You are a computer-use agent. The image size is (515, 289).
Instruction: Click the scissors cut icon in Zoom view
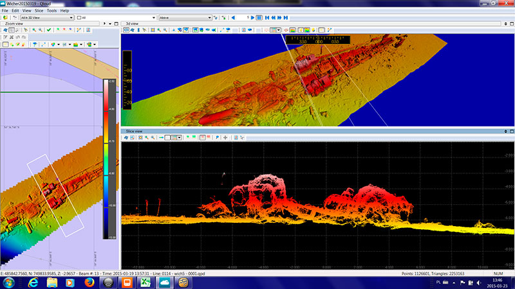(x=12, y=37)
